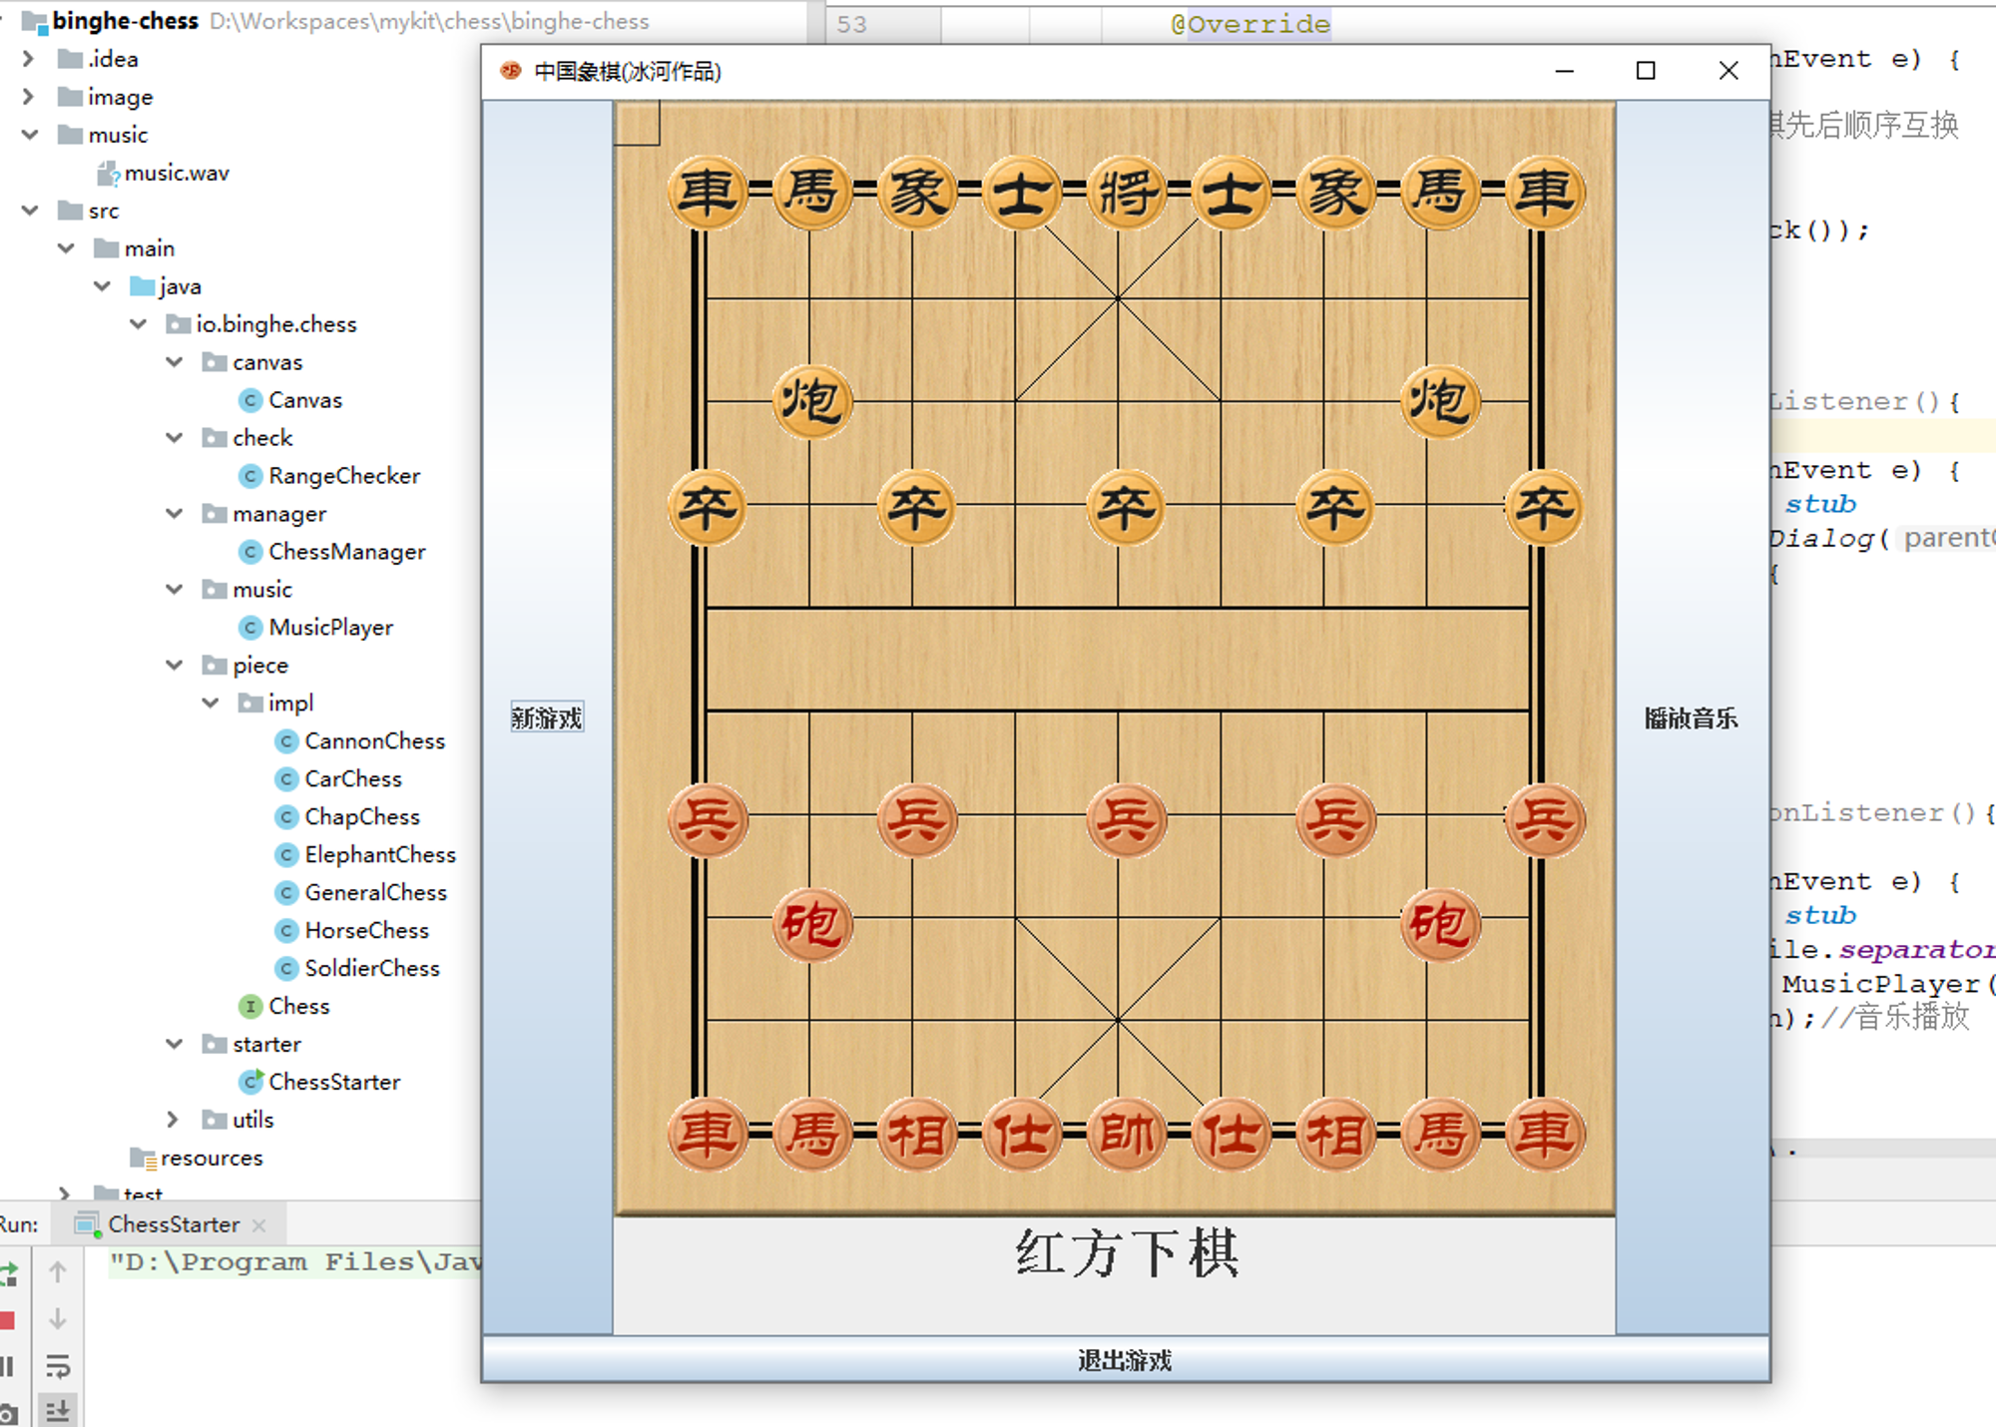Collapse the canvas package
Viewport: 1996px width, 1427px height.
click(x=175, y=362)
